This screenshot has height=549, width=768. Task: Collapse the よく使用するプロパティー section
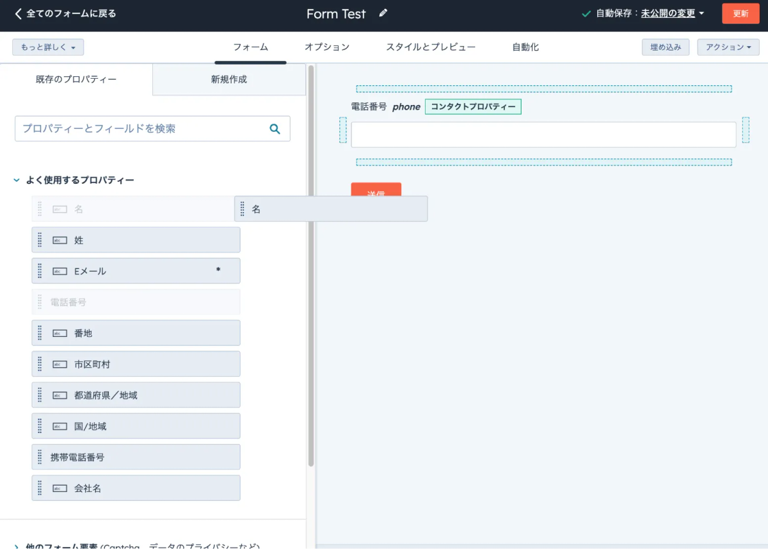[17, 181]
